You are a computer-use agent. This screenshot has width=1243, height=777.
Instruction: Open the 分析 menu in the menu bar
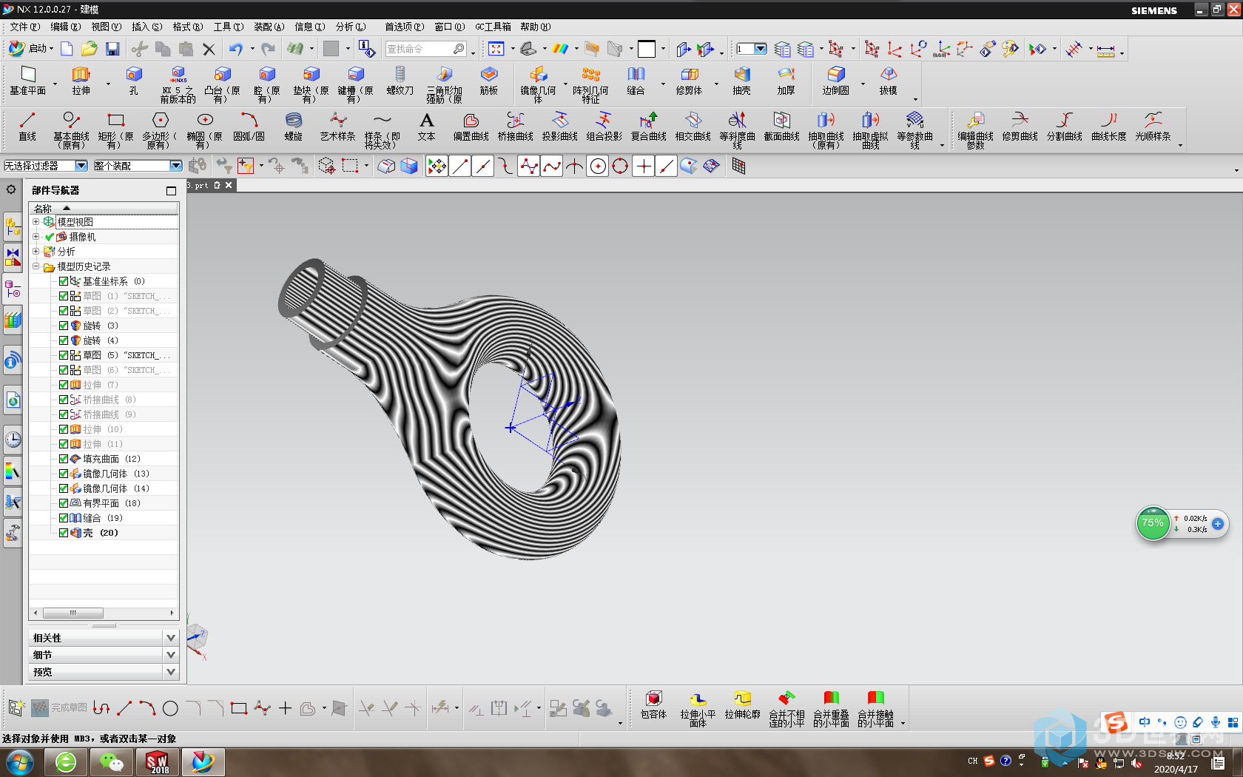pos(351,27)
